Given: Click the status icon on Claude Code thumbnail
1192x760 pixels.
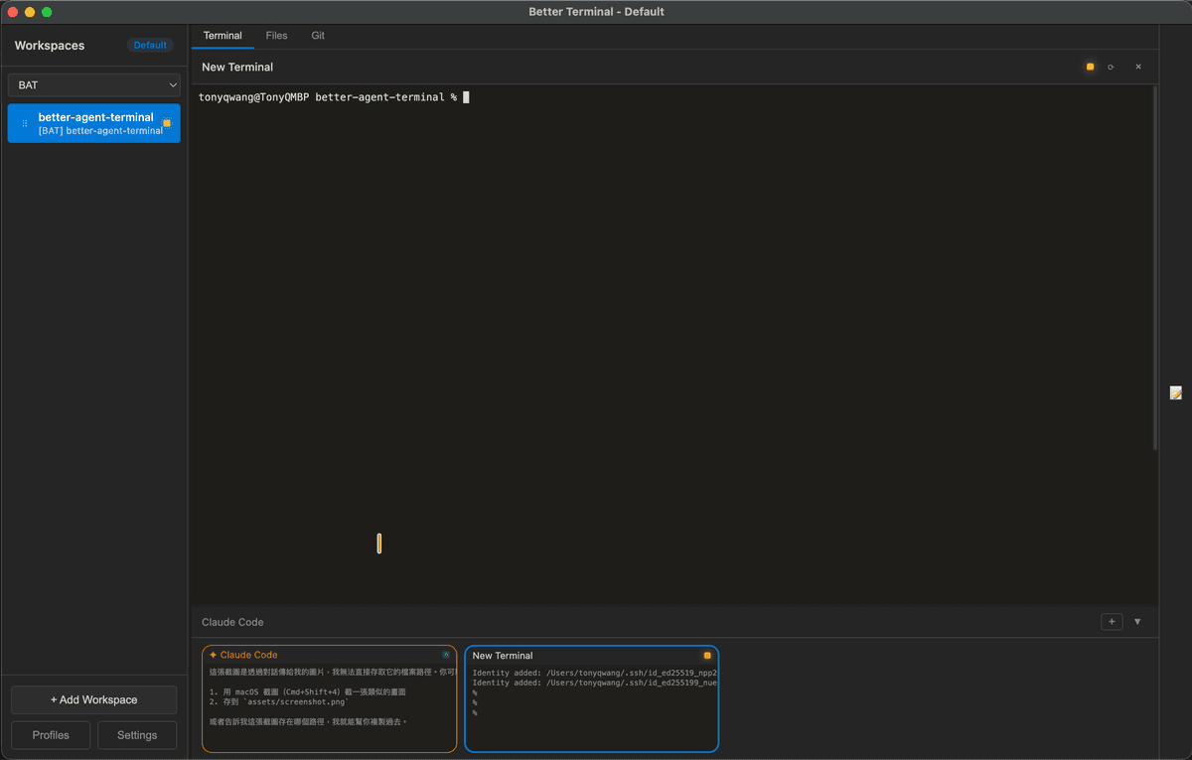Looking at the screenshot, I should 446,655.
